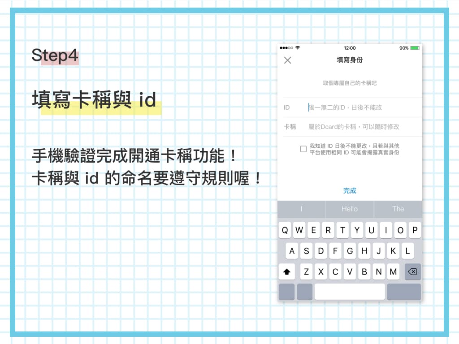Close the 填寫身份 screen with the X icon
The height and width of the screenshot is (344, 459).
coord(287,60)
